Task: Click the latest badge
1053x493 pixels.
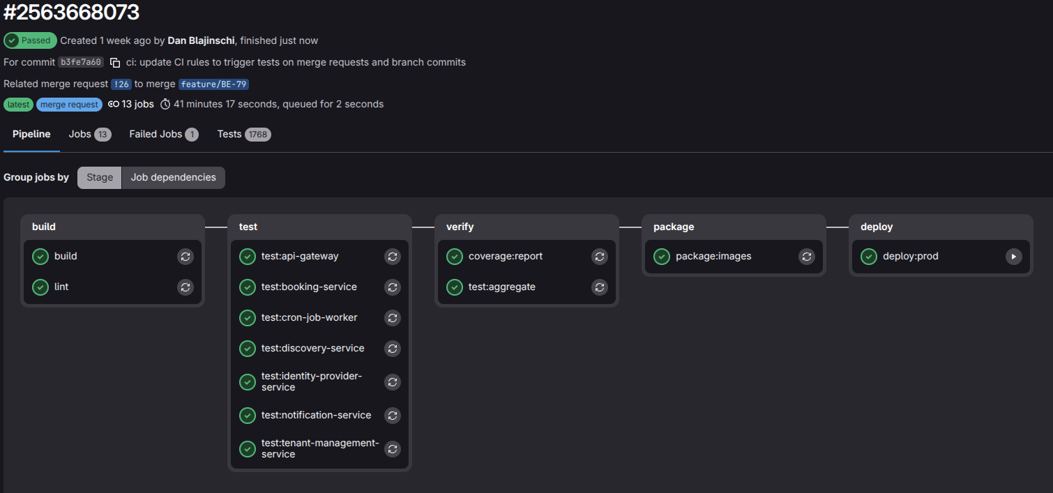Action: (19, 105)
